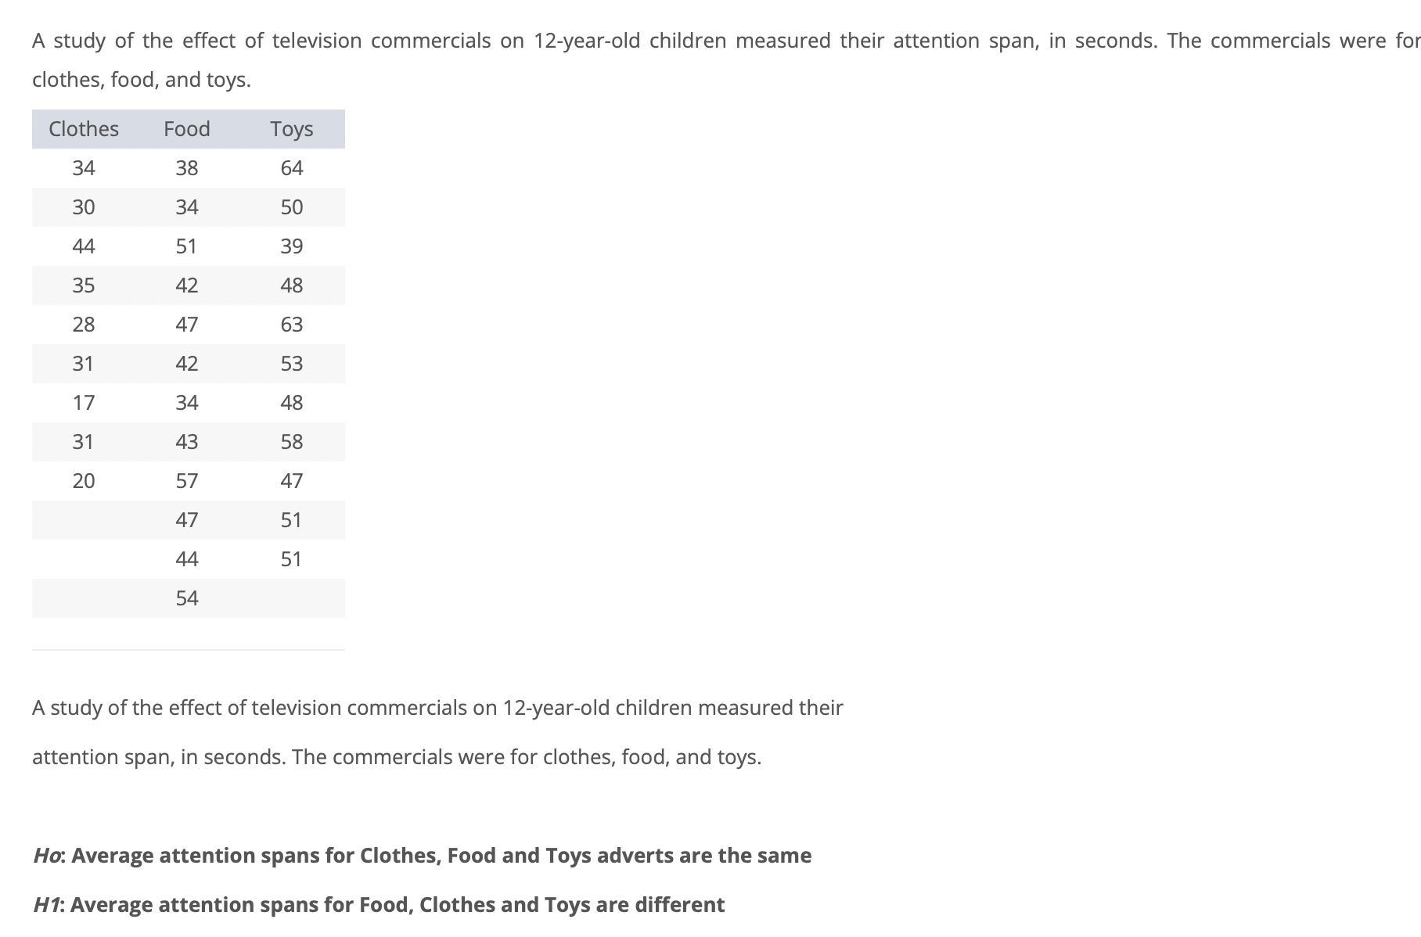Click the 30 cell in the Clothes column
Screen dimensions: 1421x937
click(x=84, y=207)
